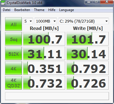Open the Datei menu
The width and height of the screenshot is (114, 104).
click(6, 10)
